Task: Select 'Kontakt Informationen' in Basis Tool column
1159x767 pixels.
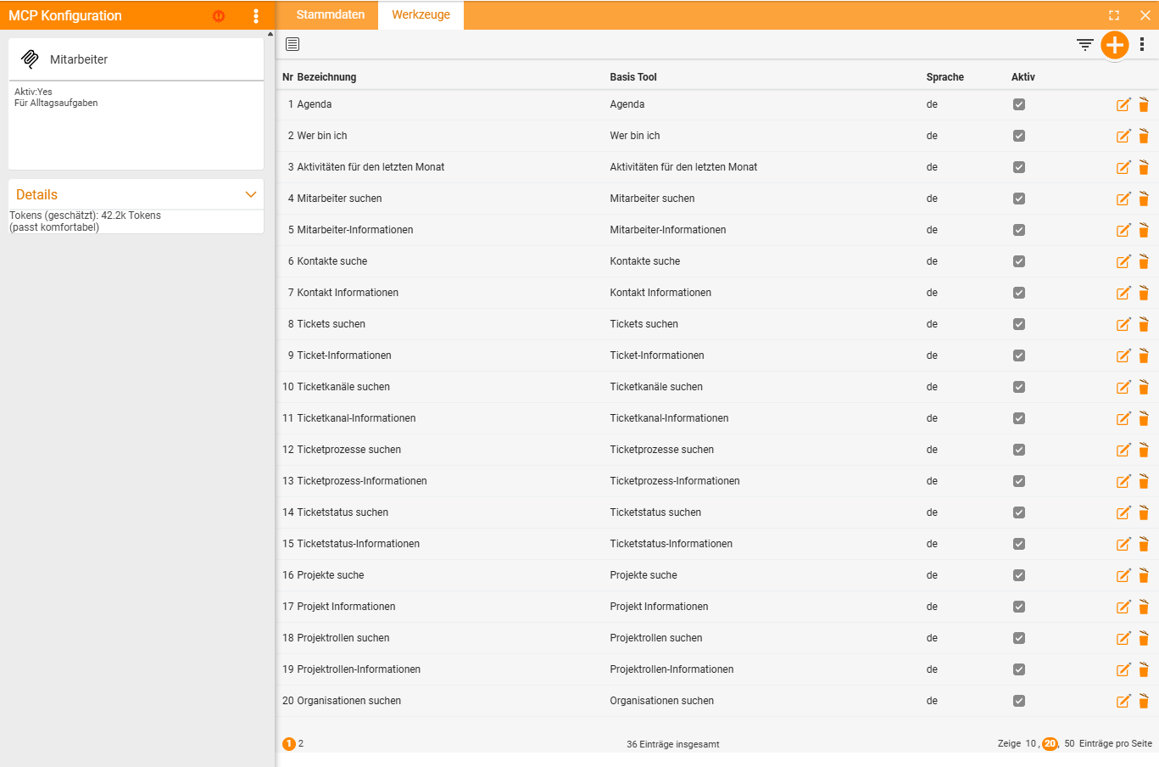Action: [660, 293]
